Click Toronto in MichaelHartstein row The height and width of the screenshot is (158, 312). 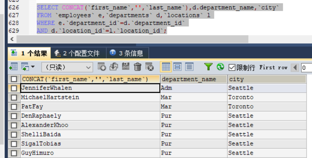267,97
